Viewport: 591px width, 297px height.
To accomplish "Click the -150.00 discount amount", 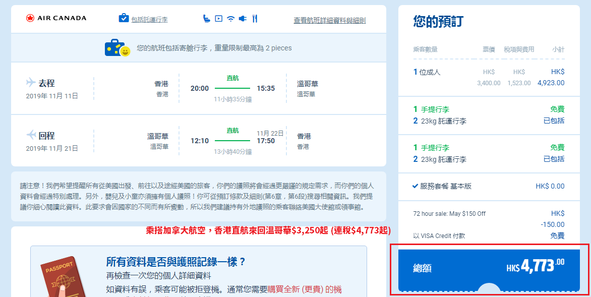I will click(x=553, y=224).
